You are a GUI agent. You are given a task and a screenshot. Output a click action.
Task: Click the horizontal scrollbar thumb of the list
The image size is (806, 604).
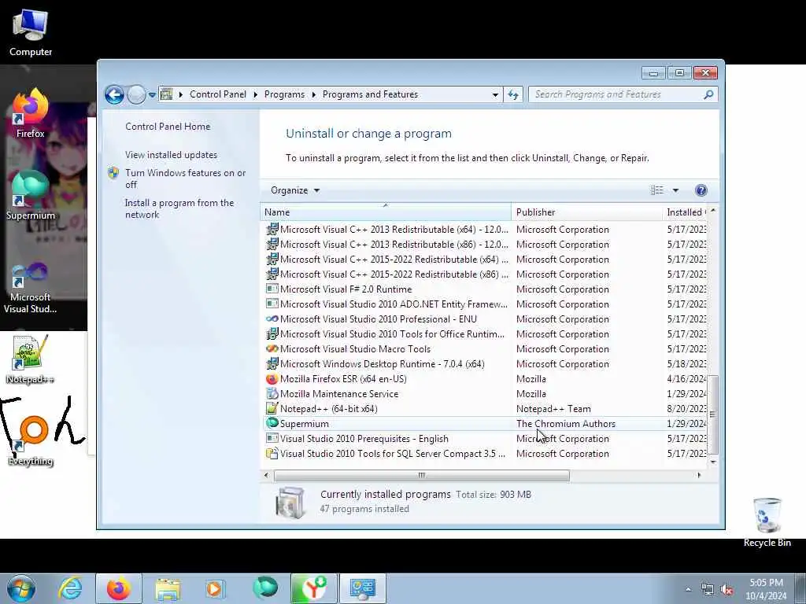422,475
